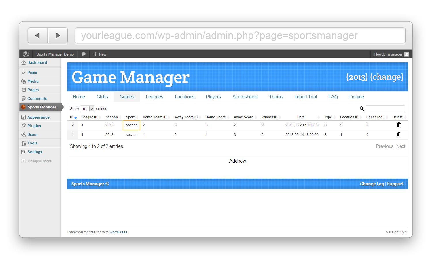Switch to the Clubs tab
Viewport: 432px width, 259px height.
(102, 97)
